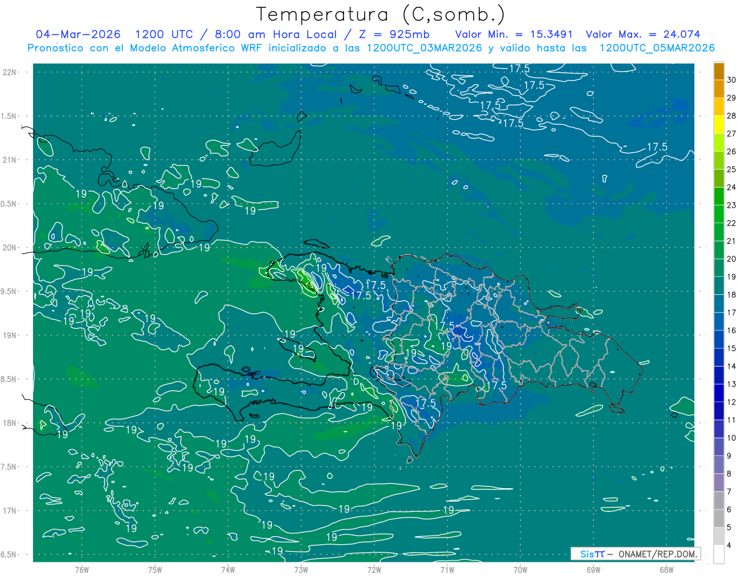Pick the green swatch between 22 and 23
Viewport: 748px width, 578px height.
point(719,214)
